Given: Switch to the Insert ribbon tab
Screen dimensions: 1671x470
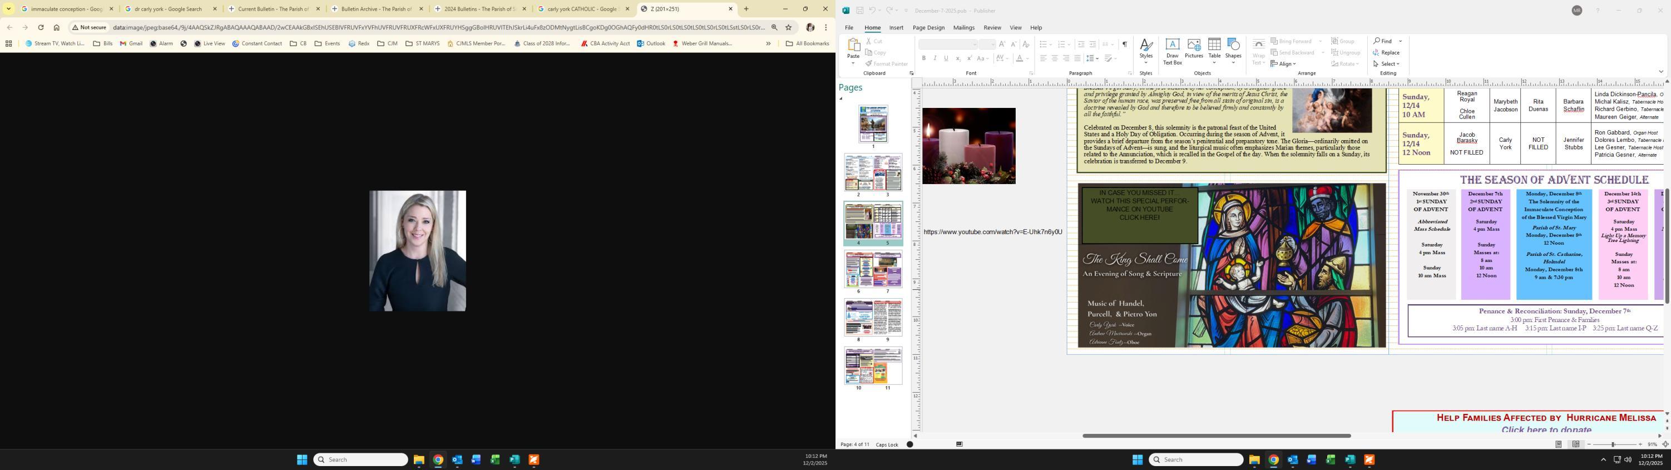Looking at the screenshot, I should click(x=897, y=28).
